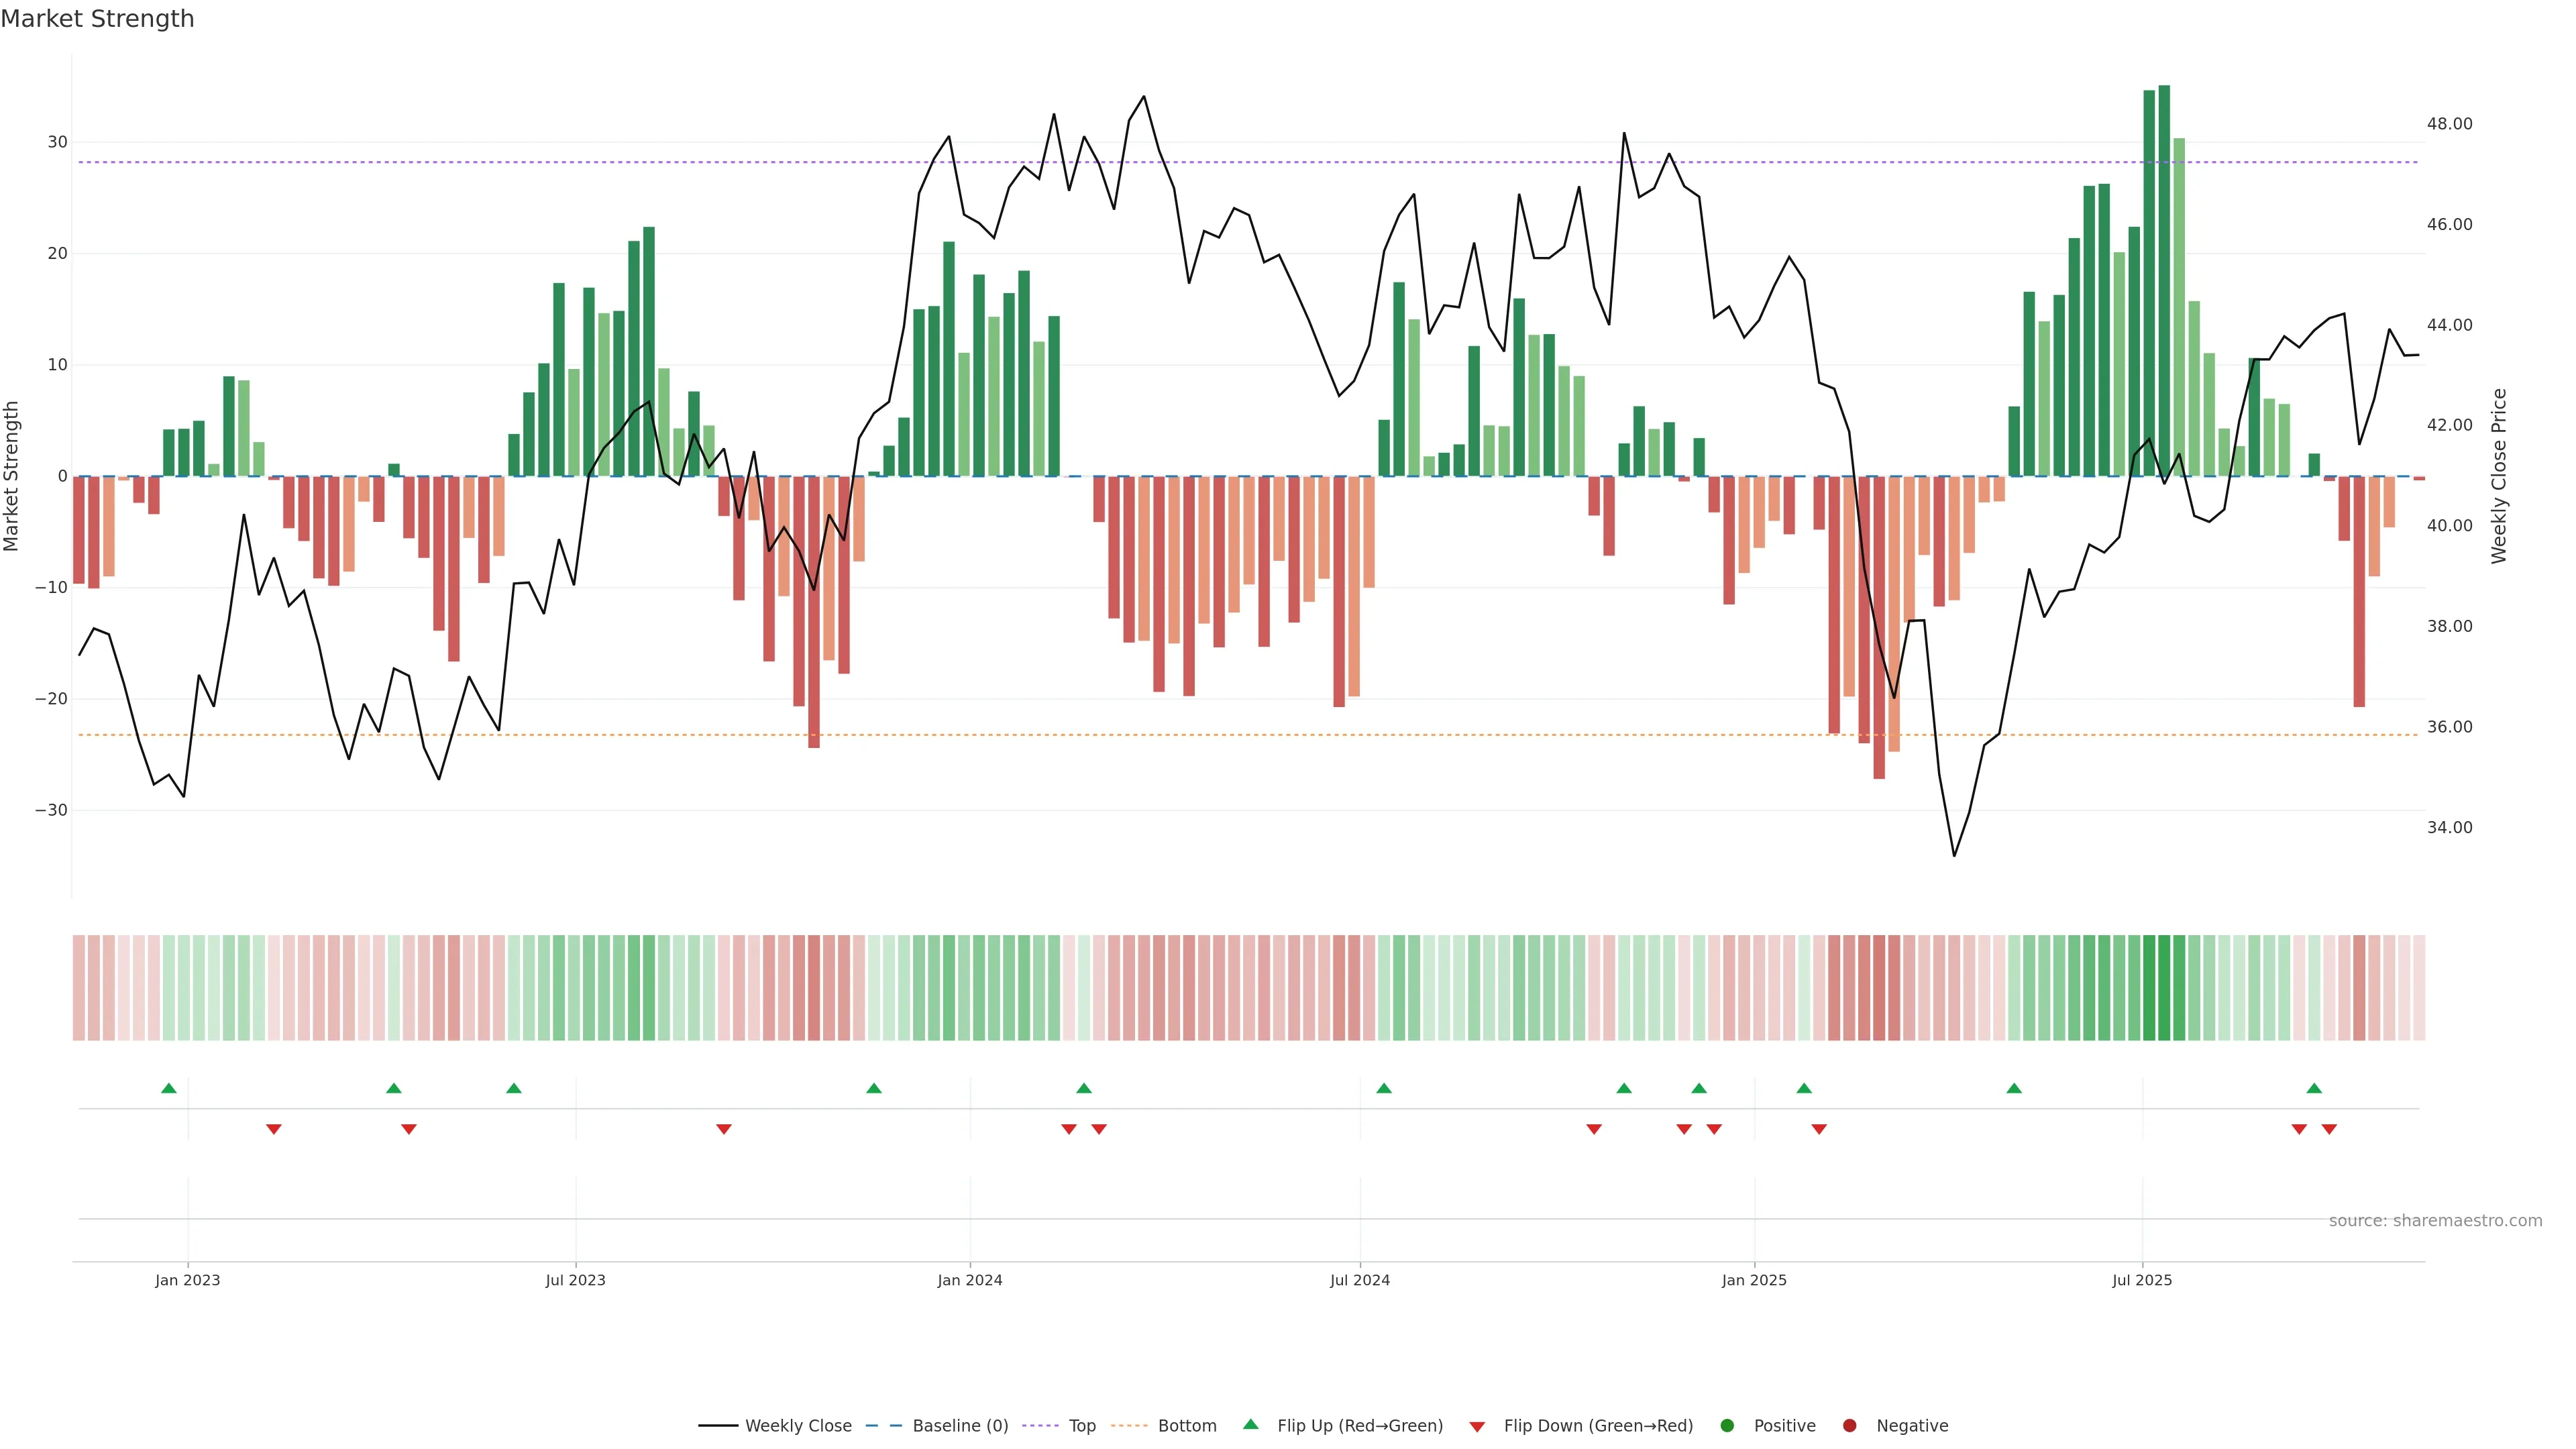
Task: Click the first green flip-up triangle before Jan 2023
Action: pyautogui.click(x=169, y=1088)
